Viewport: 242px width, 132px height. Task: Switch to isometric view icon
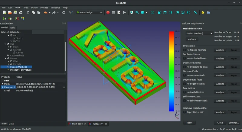(x=152, y=12)
